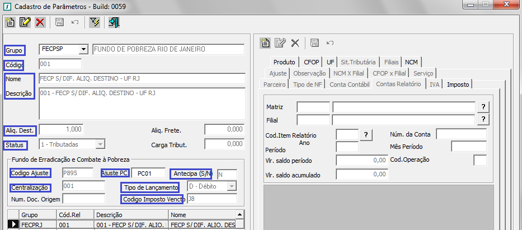
Task: Switch to the CFOP tab
Action: [x=312, y=62]
